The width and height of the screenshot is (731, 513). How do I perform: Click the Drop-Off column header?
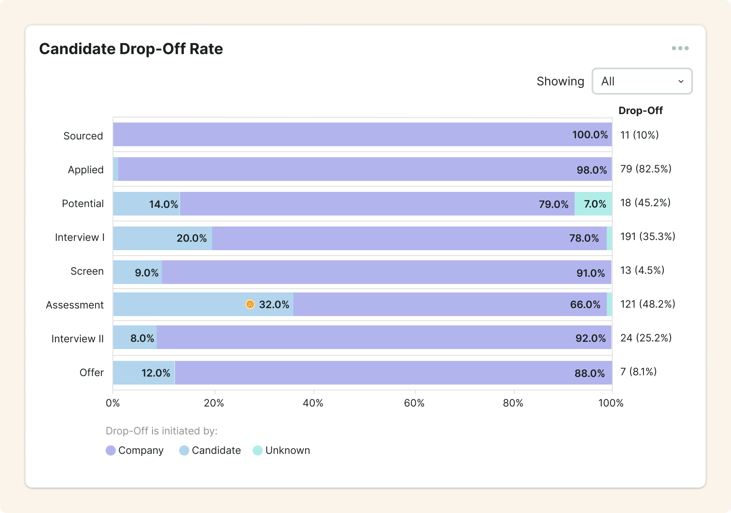click(640, 111)
